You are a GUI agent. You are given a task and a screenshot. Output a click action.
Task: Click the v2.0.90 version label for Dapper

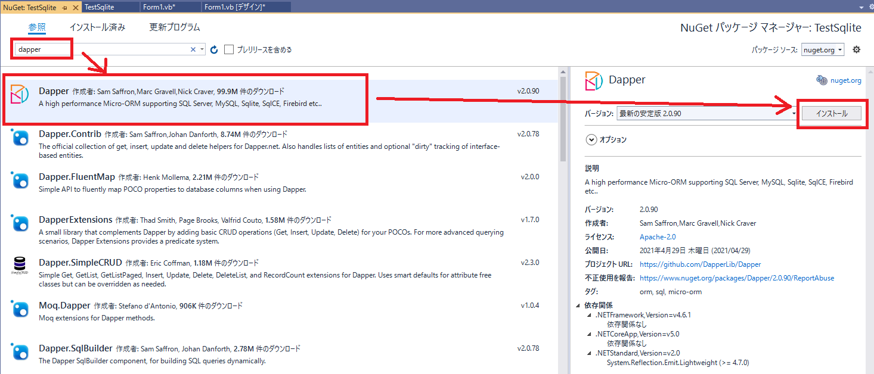[528, 91]
